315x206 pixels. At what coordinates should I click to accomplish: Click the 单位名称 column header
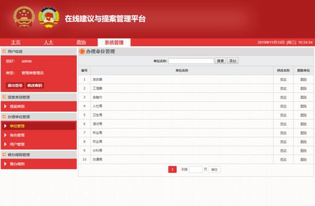(182, 70)
